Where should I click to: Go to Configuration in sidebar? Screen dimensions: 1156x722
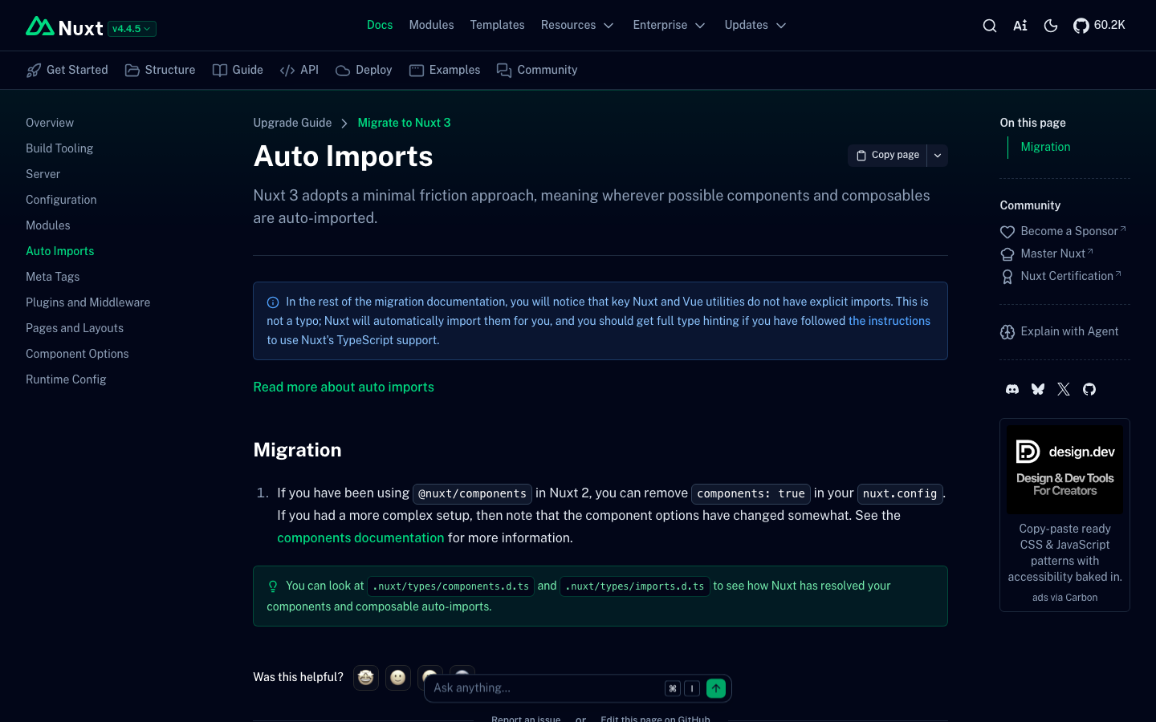61,200
